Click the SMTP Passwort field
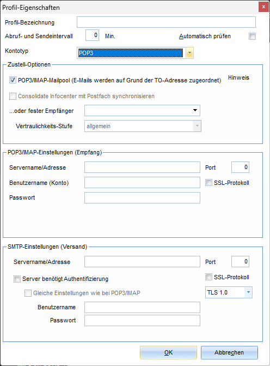270x366 pixels. 142,321
